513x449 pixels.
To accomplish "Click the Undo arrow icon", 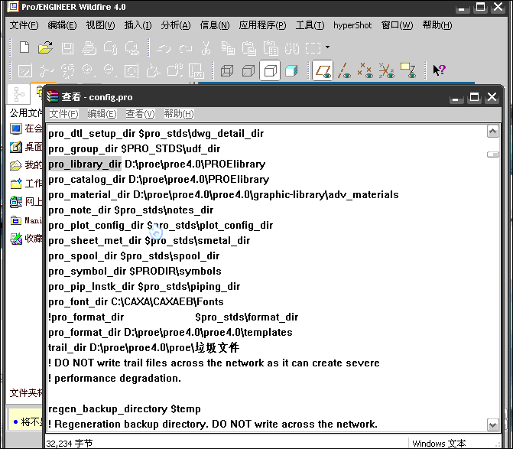I will (x=164, y=48).
